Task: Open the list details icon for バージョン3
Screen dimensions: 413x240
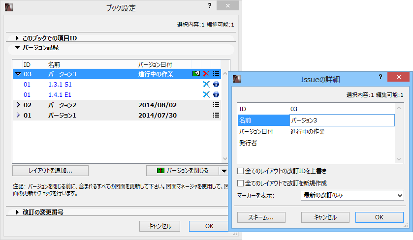Action: (x=216, y=74)
